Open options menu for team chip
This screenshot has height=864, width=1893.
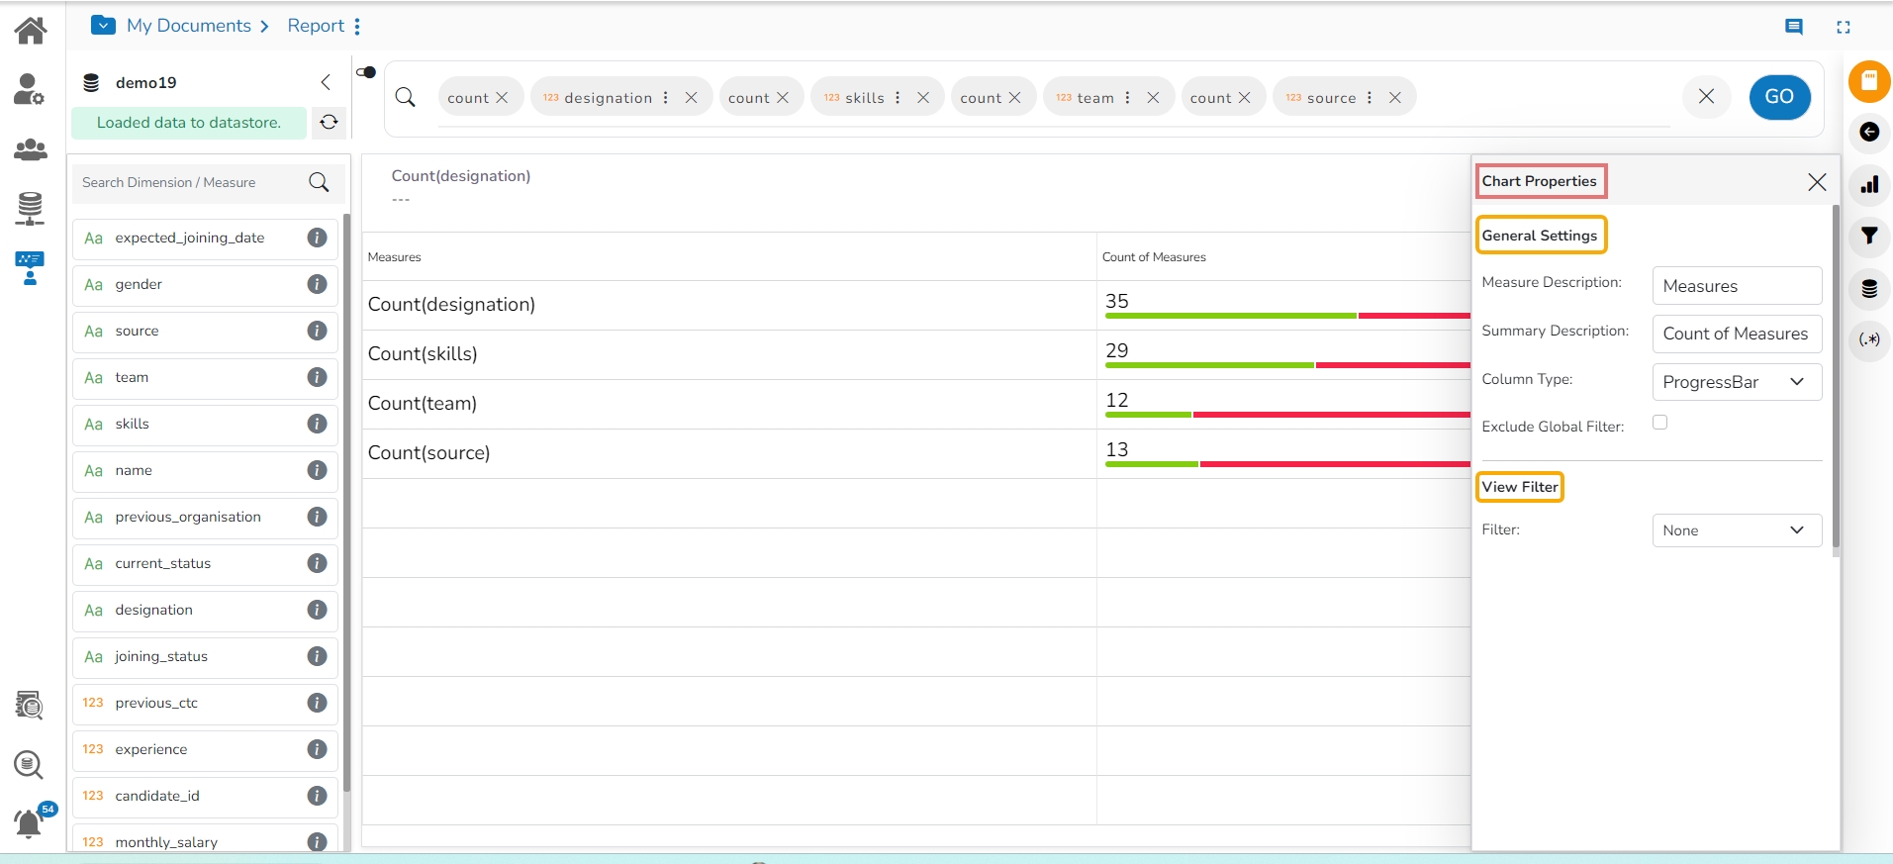[x=1127, y=98]
